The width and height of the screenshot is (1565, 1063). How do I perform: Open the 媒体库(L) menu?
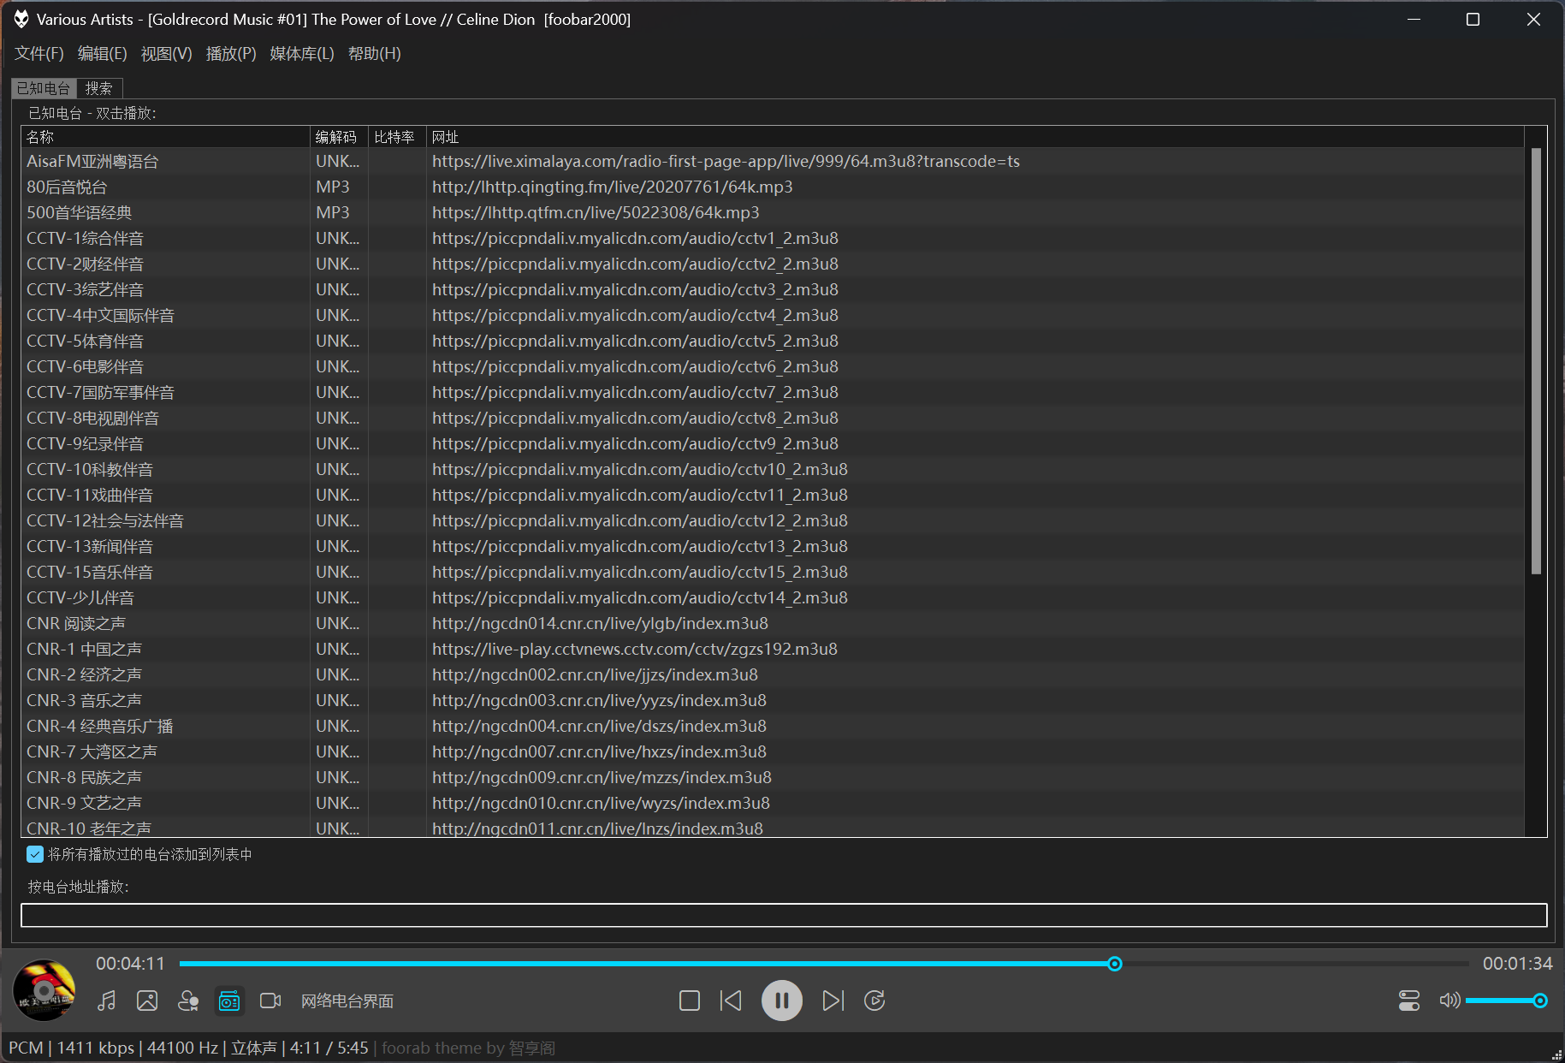(x=301, y=54)
